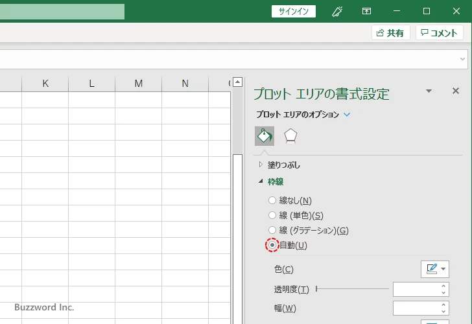Expand the 塗りつぶし section
This screenshot has height=324, width=472.
point(261,165)
